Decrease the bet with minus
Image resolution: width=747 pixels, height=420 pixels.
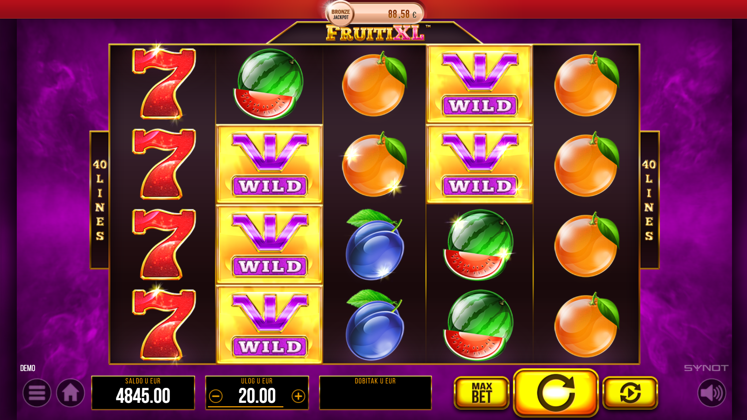point(216,396)
